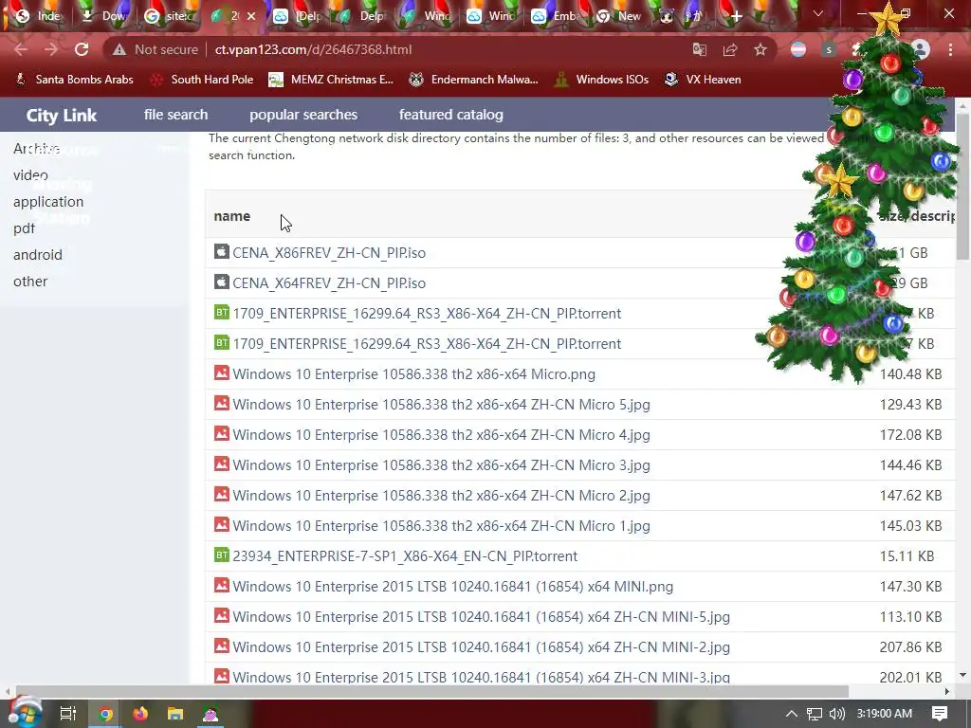Open a new tab with plus button
Screen dimensions: 971x728
(736, 16)
